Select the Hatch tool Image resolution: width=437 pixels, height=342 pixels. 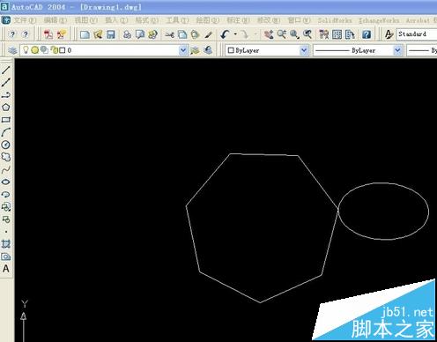click(x=6, y=244)
